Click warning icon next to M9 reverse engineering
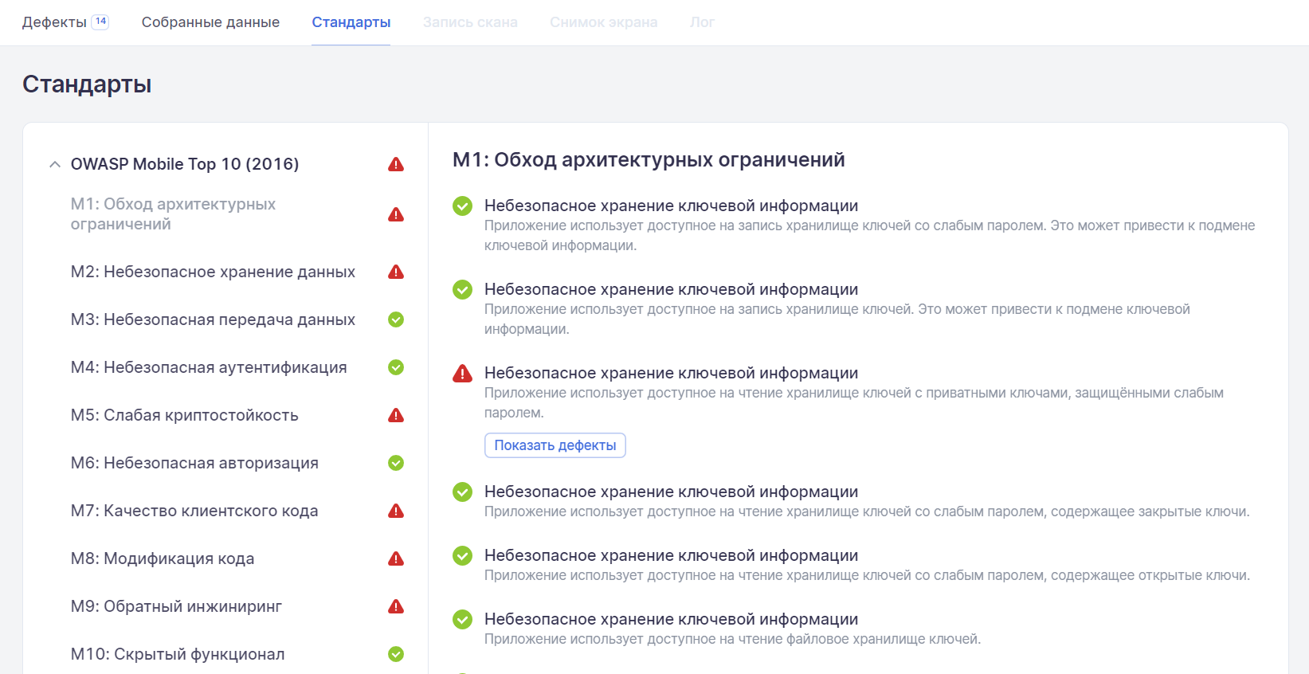 click(x=396, y=607)
